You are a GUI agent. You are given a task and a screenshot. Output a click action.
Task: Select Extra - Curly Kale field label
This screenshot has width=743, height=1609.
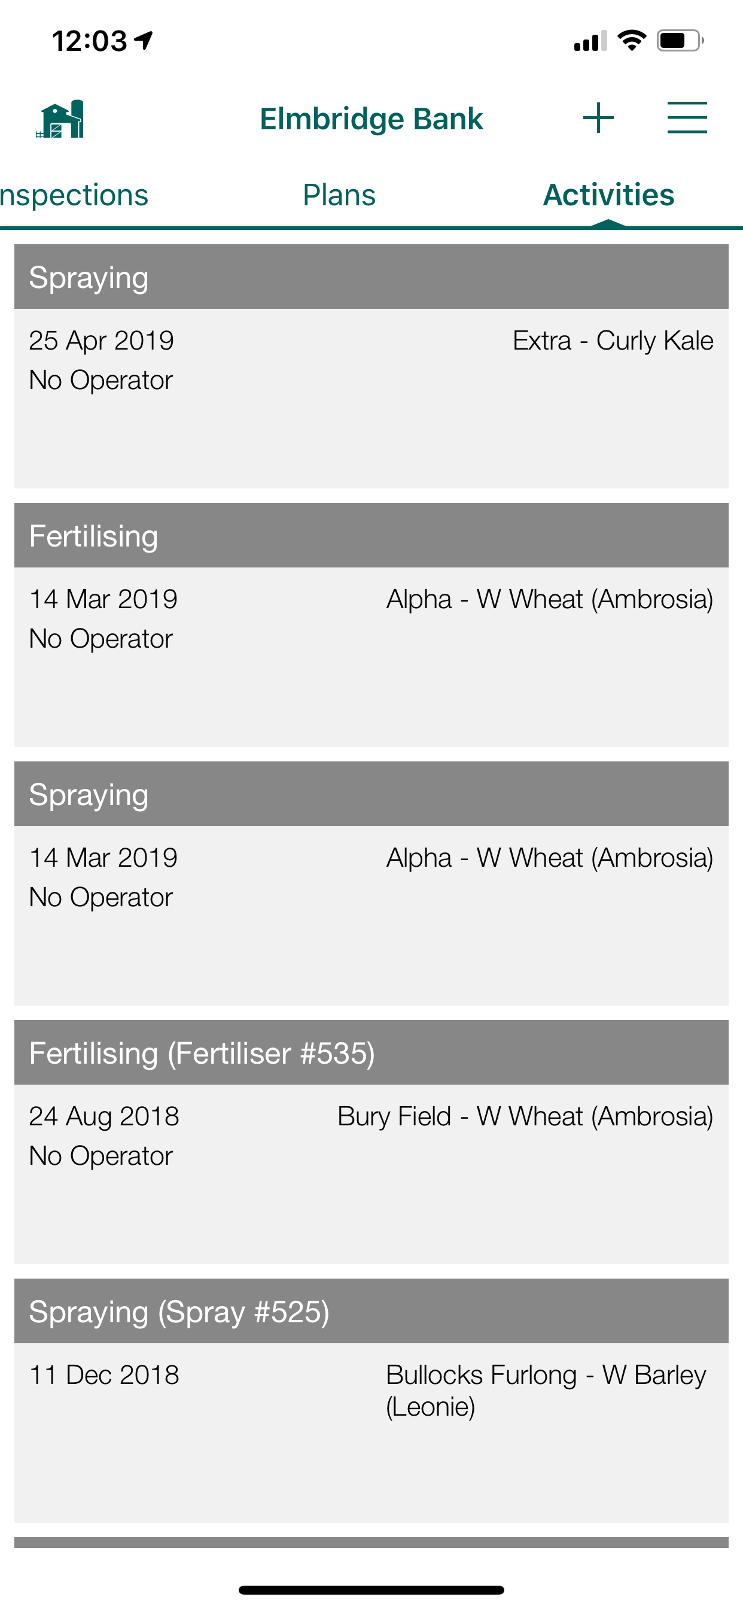(x=613, y=341)
